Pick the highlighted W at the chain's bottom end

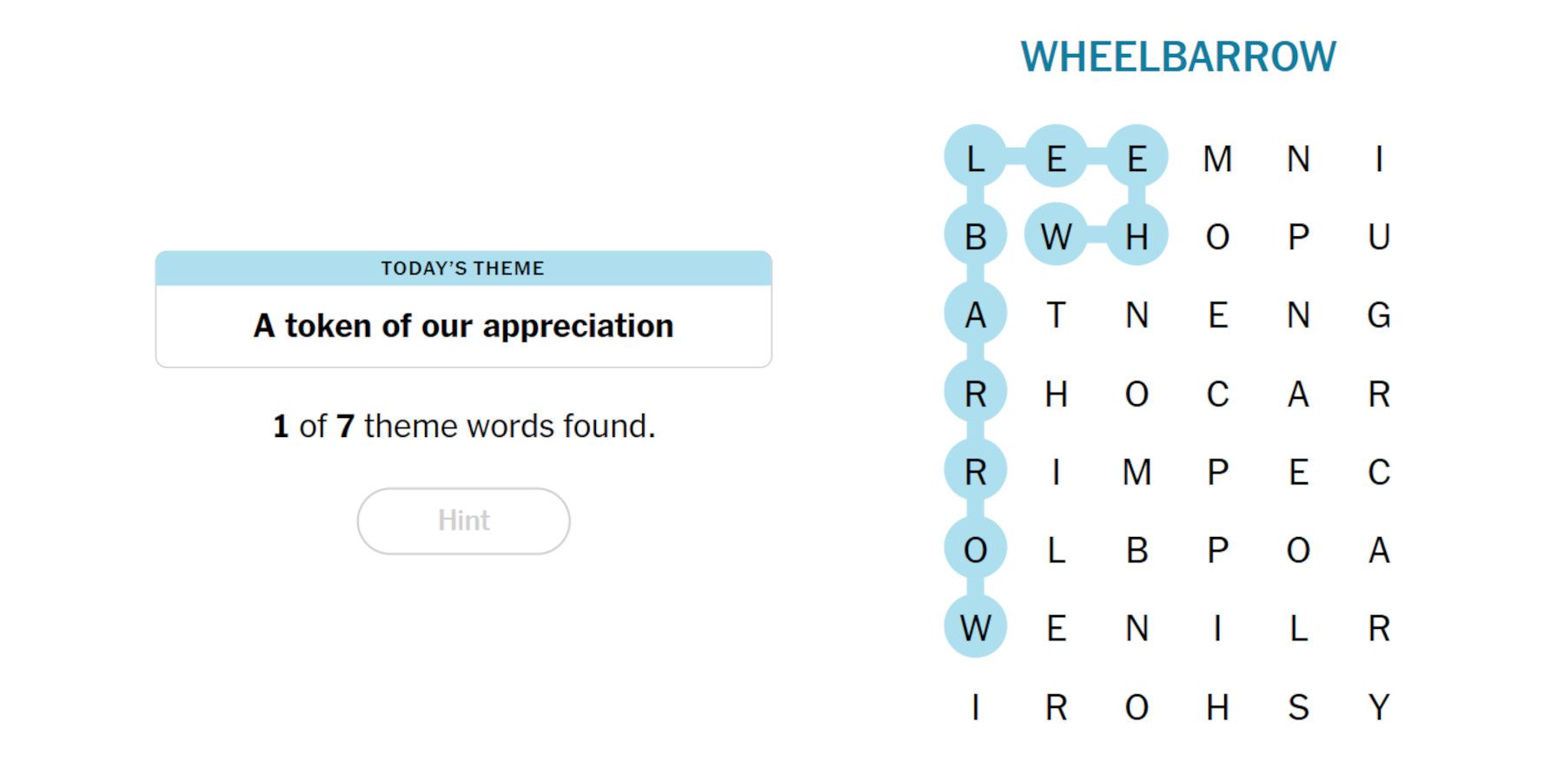tap(975, 627)
